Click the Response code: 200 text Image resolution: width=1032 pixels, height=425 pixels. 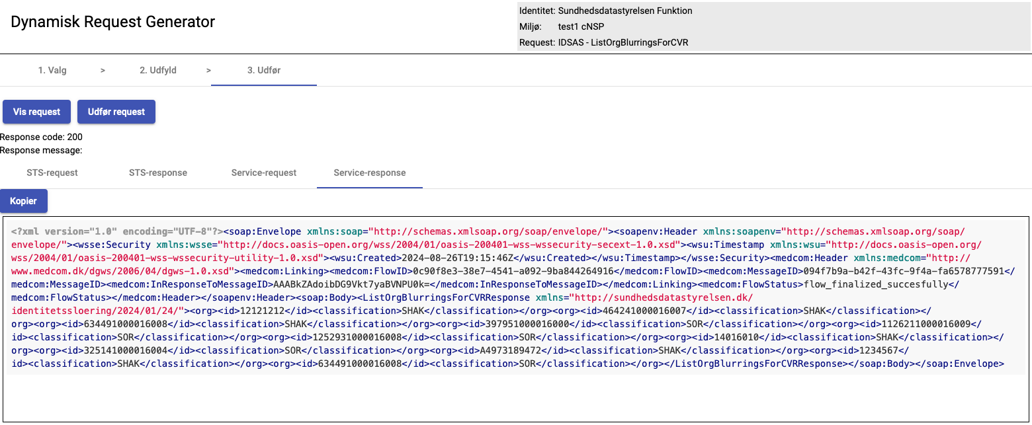(x=41, y=137)
